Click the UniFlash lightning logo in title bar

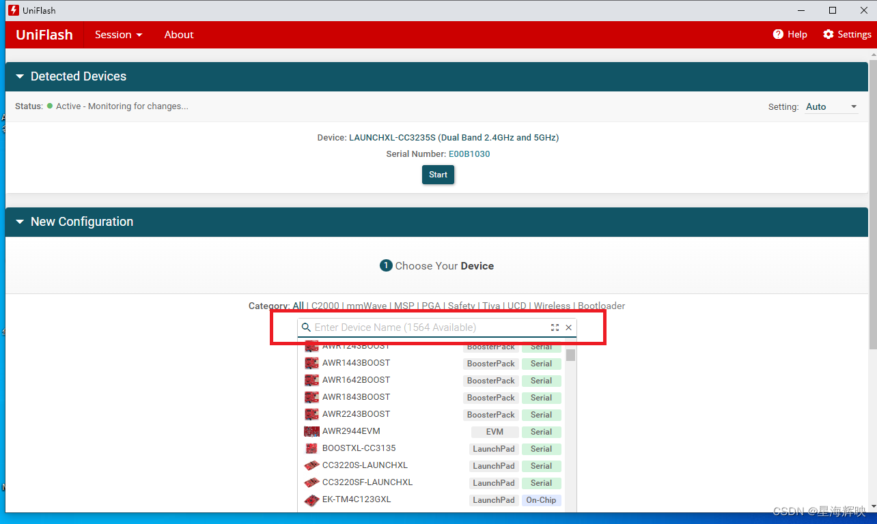pyautogui.click(x=13, y=10)
